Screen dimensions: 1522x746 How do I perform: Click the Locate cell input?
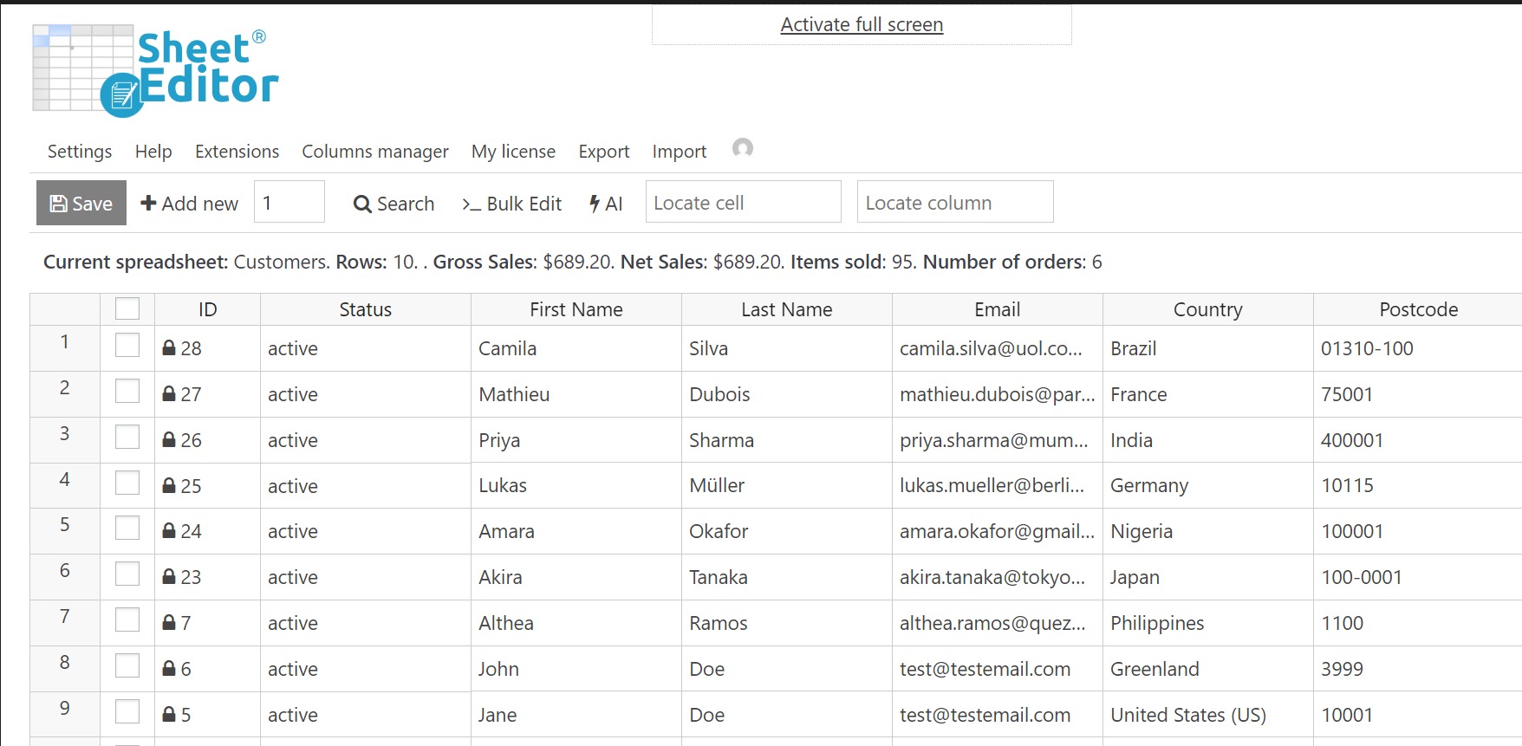[x=744, y=202]
